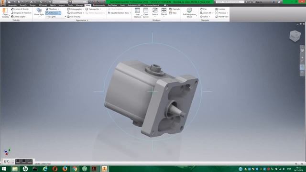Expand Shadows dropdown arrow
Image resolution: width=306 pixels, height=172 pixels.
point(58,9)
